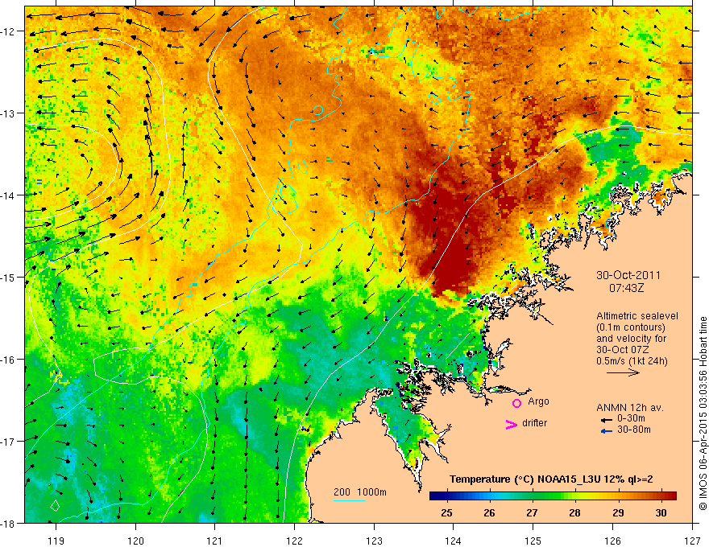Click the '26' color bar tick label

489,512
